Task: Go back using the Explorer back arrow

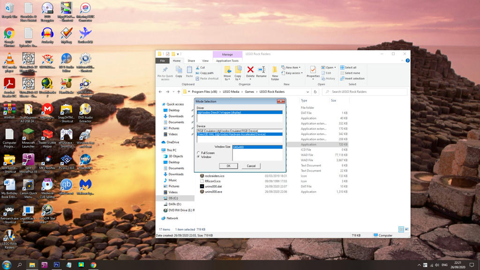Action: click(x=160, y=92)
